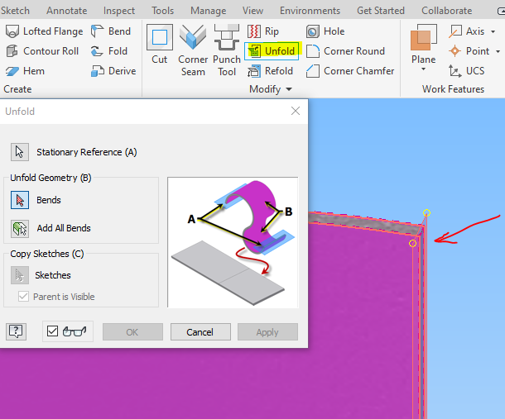Open the Corner Seam tool
This screenshot has width=505, height=419.
193,50
